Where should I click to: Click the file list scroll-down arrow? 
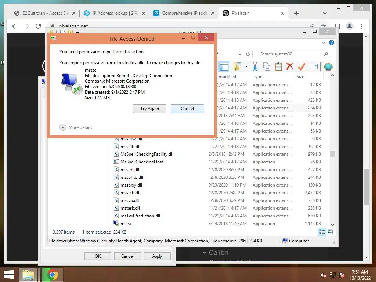(x=332, y=225)
